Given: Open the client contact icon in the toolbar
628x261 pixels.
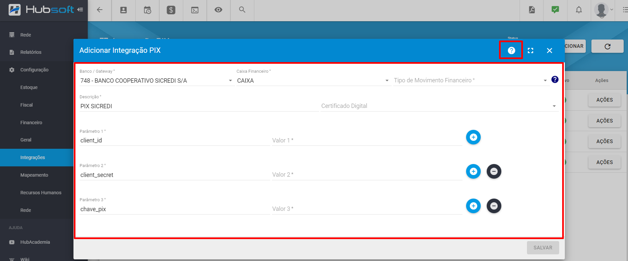Looking at the screenshot, I should pos(124,10).
